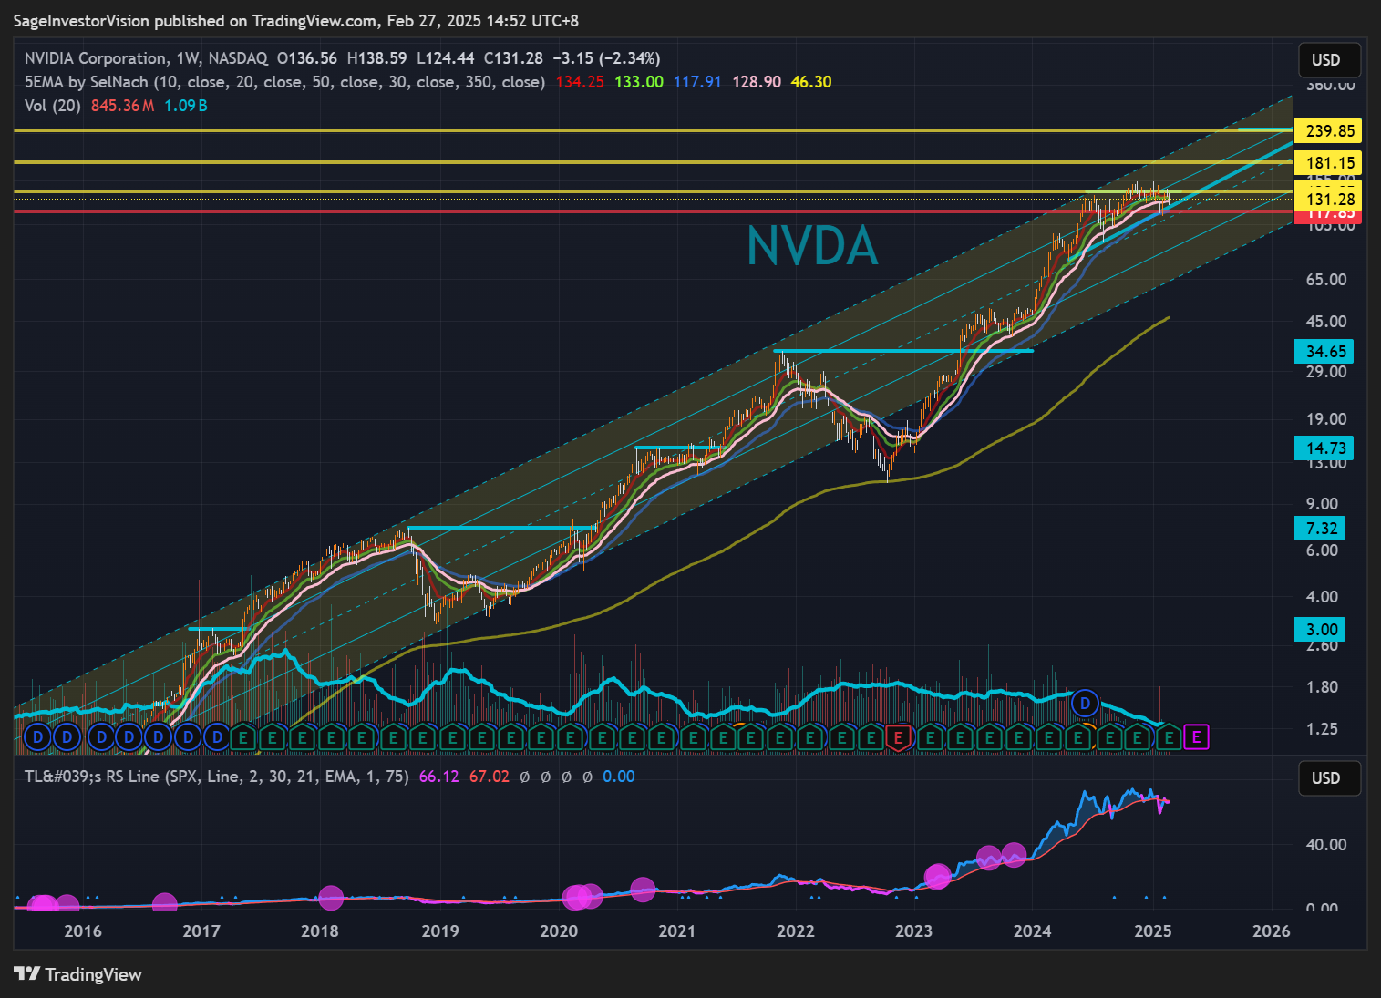
Task: Click the purple RS marker before 2017
Action: [x=164, y=905]
